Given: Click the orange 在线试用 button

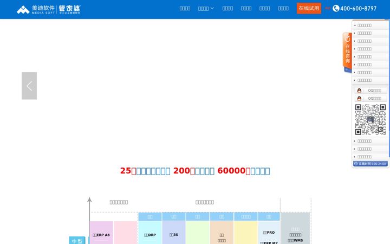Looking at the screenshot, I should pos(309,8).
